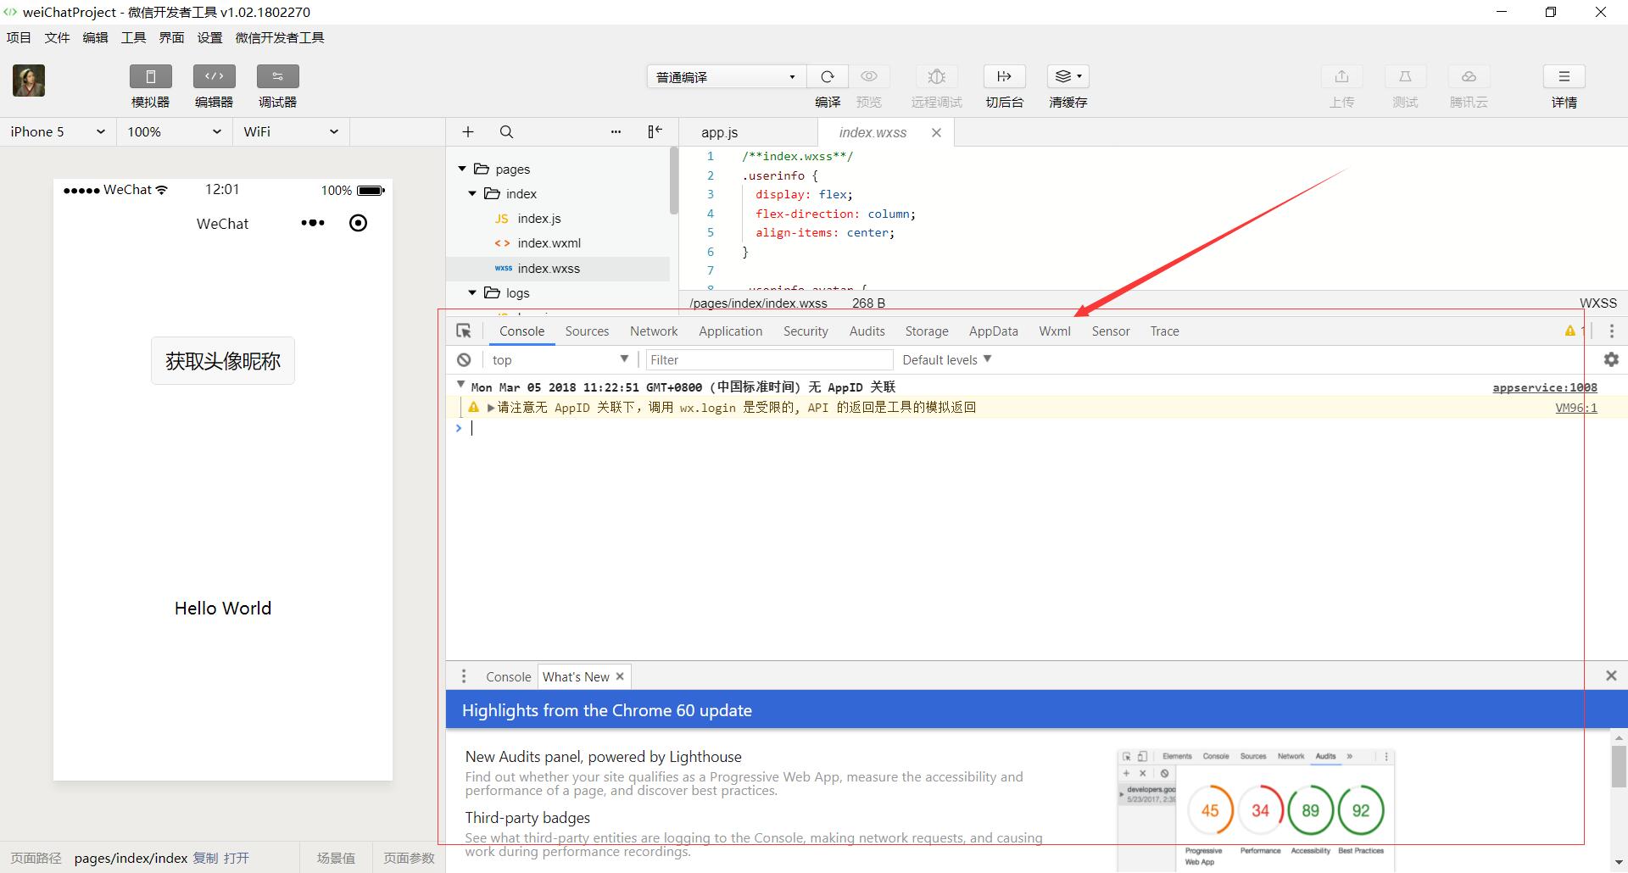Click the clear console icon
This screenshot has height=873, width=1628.
coord(464,359)
